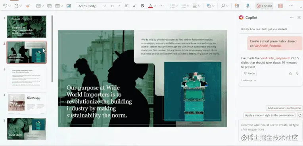Open the ribbon overflow ellipsis menu

[291, 6]
